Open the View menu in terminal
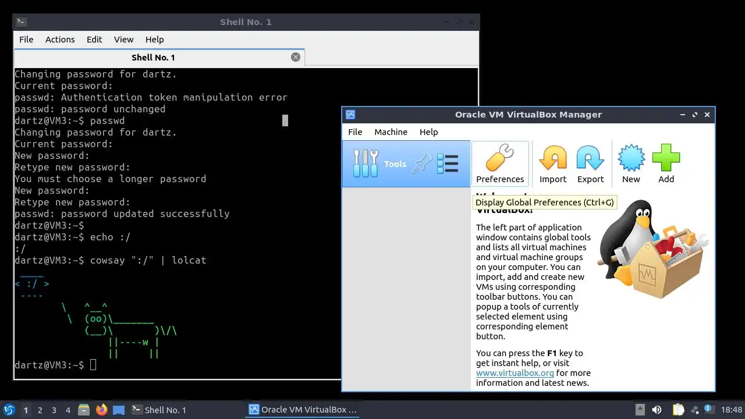The image size is (745, 419). [123, 40]
